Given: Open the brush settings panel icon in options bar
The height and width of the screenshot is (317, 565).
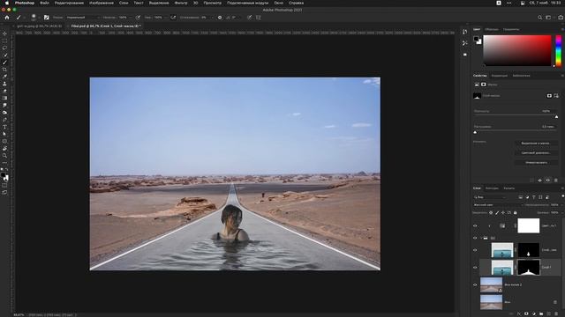Looking at the screenshot, I should point(47,18).
